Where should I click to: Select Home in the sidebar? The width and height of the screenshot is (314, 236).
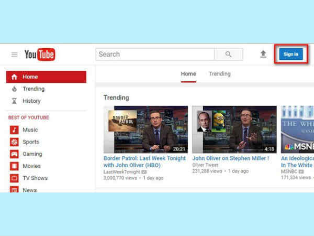(x=46, y=77)
